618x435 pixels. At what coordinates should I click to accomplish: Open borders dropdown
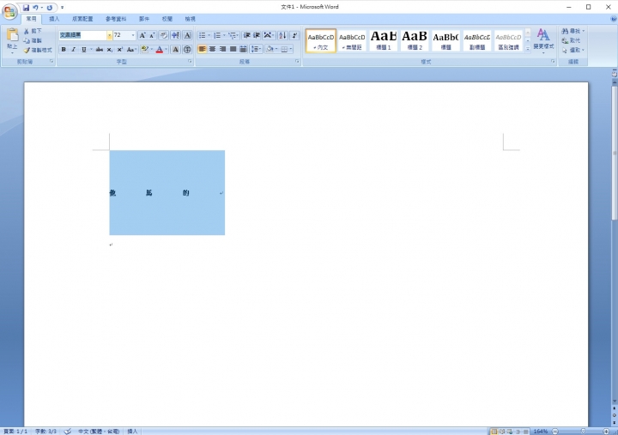pos(290,49)
